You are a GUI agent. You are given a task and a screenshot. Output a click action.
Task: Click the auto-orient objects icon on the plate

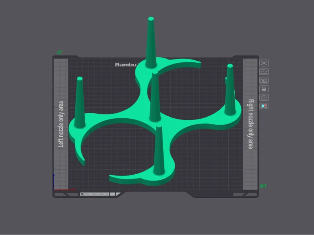click(x=264, y=72)
